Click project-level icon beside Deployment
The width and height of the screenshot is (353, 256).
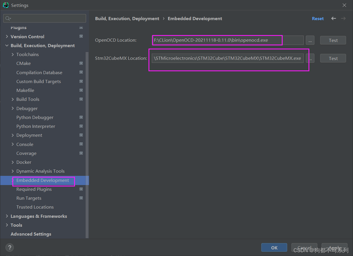pyautogui.click(x=81, y=135)
